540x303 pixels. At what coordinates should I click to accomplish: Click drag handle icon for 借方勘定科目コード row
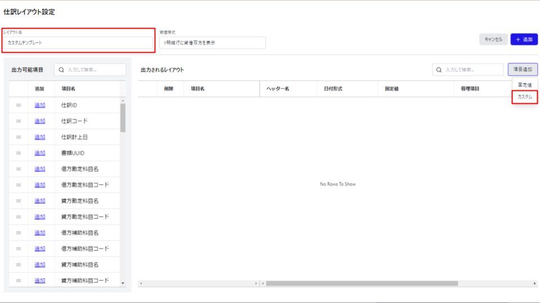pyautogui.click(x=19, y=185)
